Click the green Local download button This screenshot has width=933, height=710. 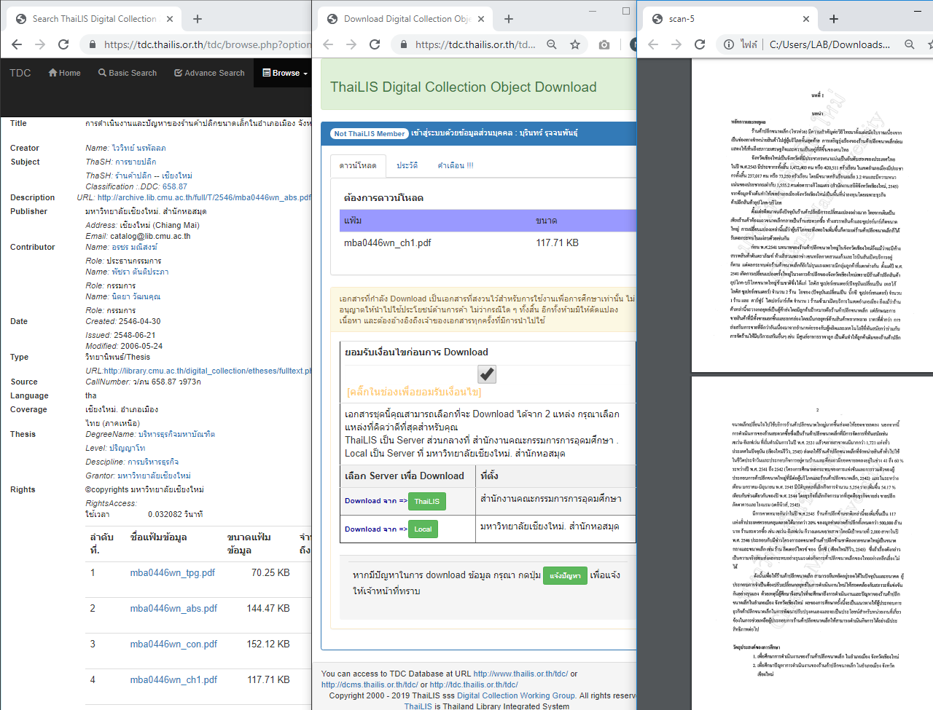point(423,529)
